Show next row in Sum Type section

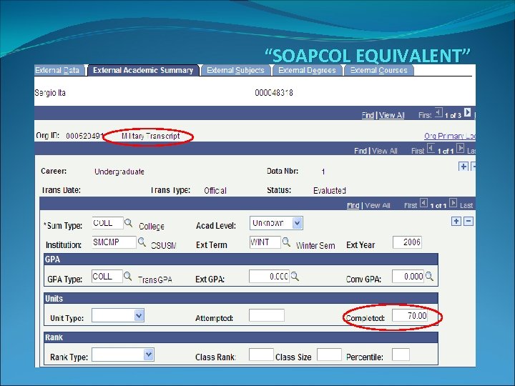tap(453, 203)
